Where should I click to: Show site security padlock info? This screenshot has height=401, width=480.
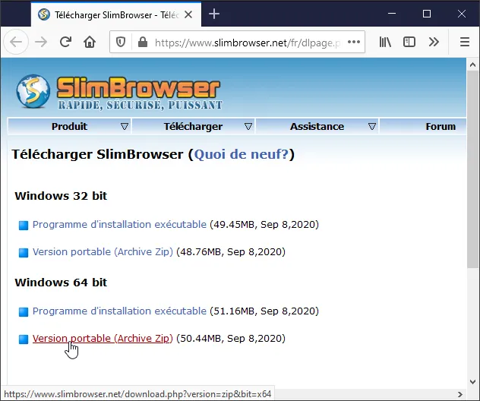click(x=141, y=42)
